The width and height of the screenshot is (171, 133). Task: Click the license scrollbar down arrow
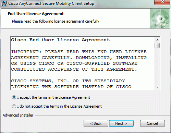(x=157, y=87)
